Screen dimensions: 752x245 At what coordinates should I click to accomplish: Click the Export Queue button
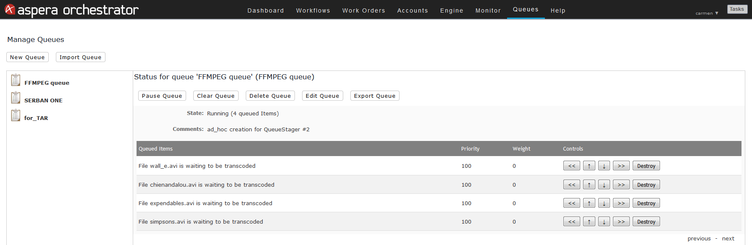(x=374, y=96)
